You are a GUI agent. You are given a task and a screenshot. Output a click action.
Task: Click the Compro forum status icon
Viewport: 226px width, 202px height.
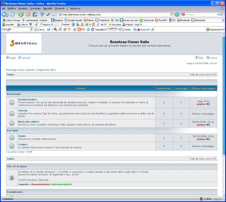click(x=12, y=146)
